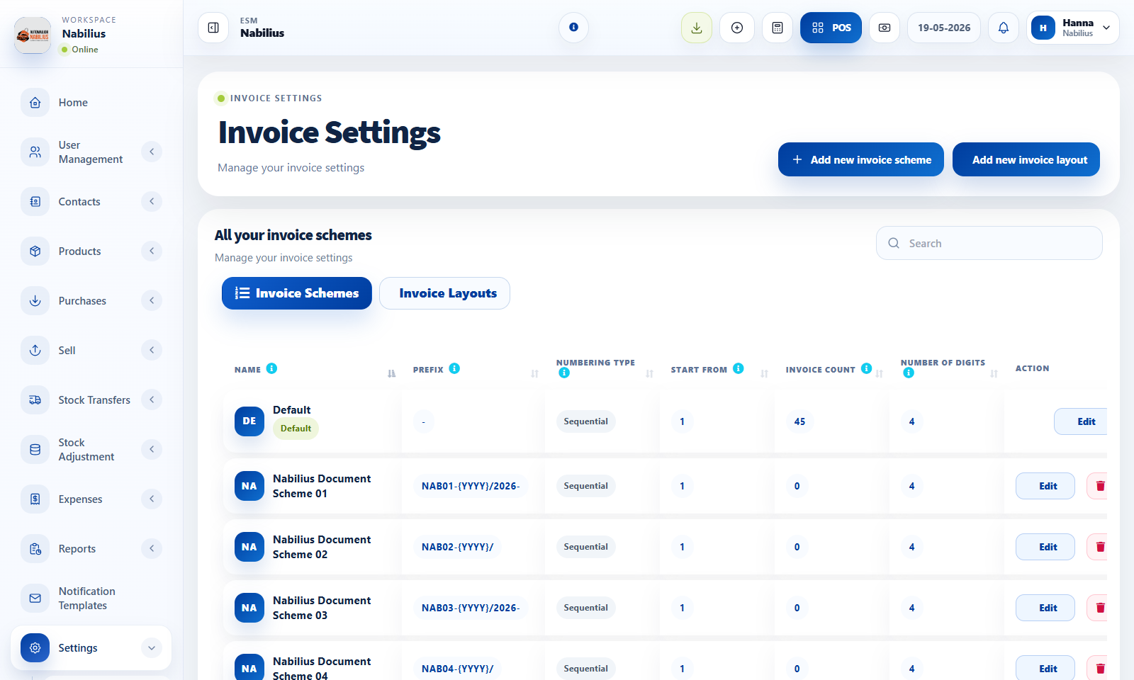Sort by the PREFIX column arrows
Screen dimensions: 1134x680
coord(534,373)
